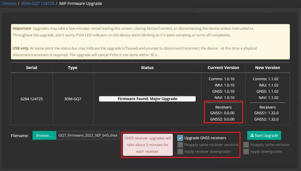
Task: Uncheck Upgrade GNSS receivers checkbox
Action: tap(180, 138)
